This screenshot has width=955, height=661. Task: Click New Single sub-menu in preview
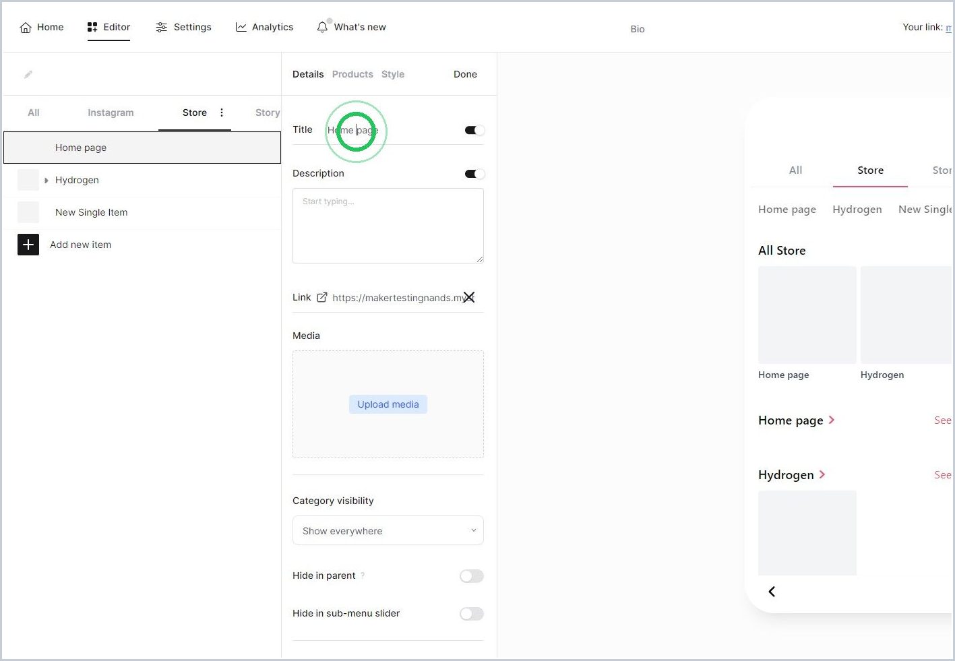coord(925,209)
